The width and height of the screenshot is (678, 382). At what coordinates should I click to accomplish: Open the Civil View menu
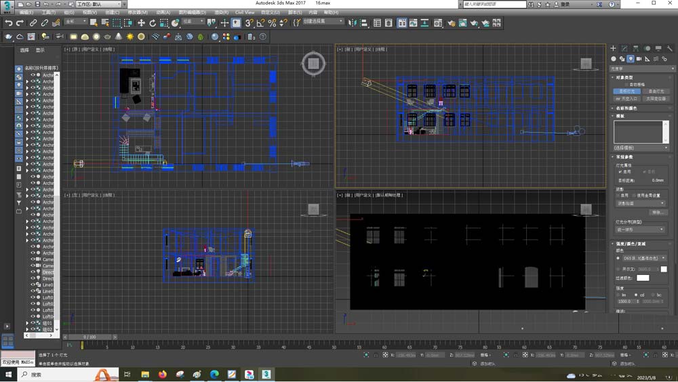[245, 12]
